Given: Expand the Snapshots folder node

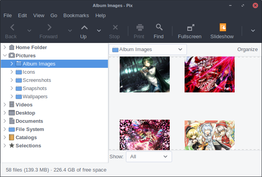Looking at the screenshot, I should point(12,88).
